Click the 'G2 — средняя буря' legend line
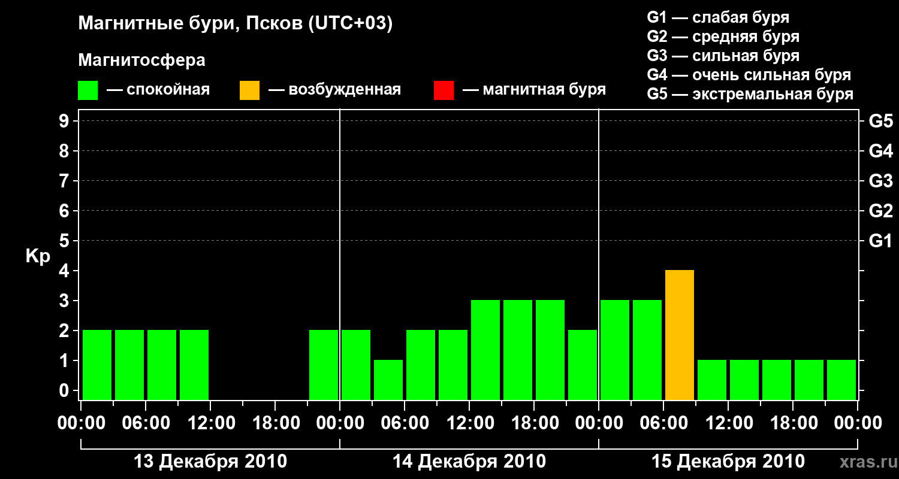 click(723, 37)
